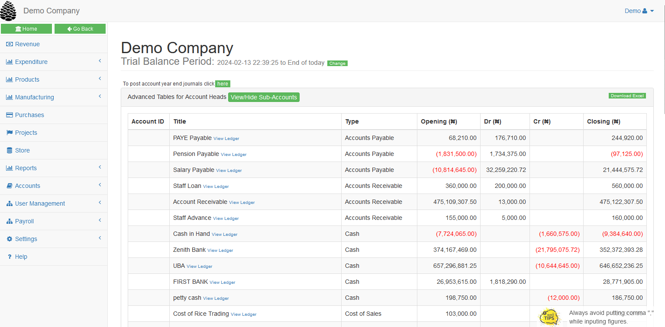
Task: Click the Download Excel button
Action: coord(627,96)
